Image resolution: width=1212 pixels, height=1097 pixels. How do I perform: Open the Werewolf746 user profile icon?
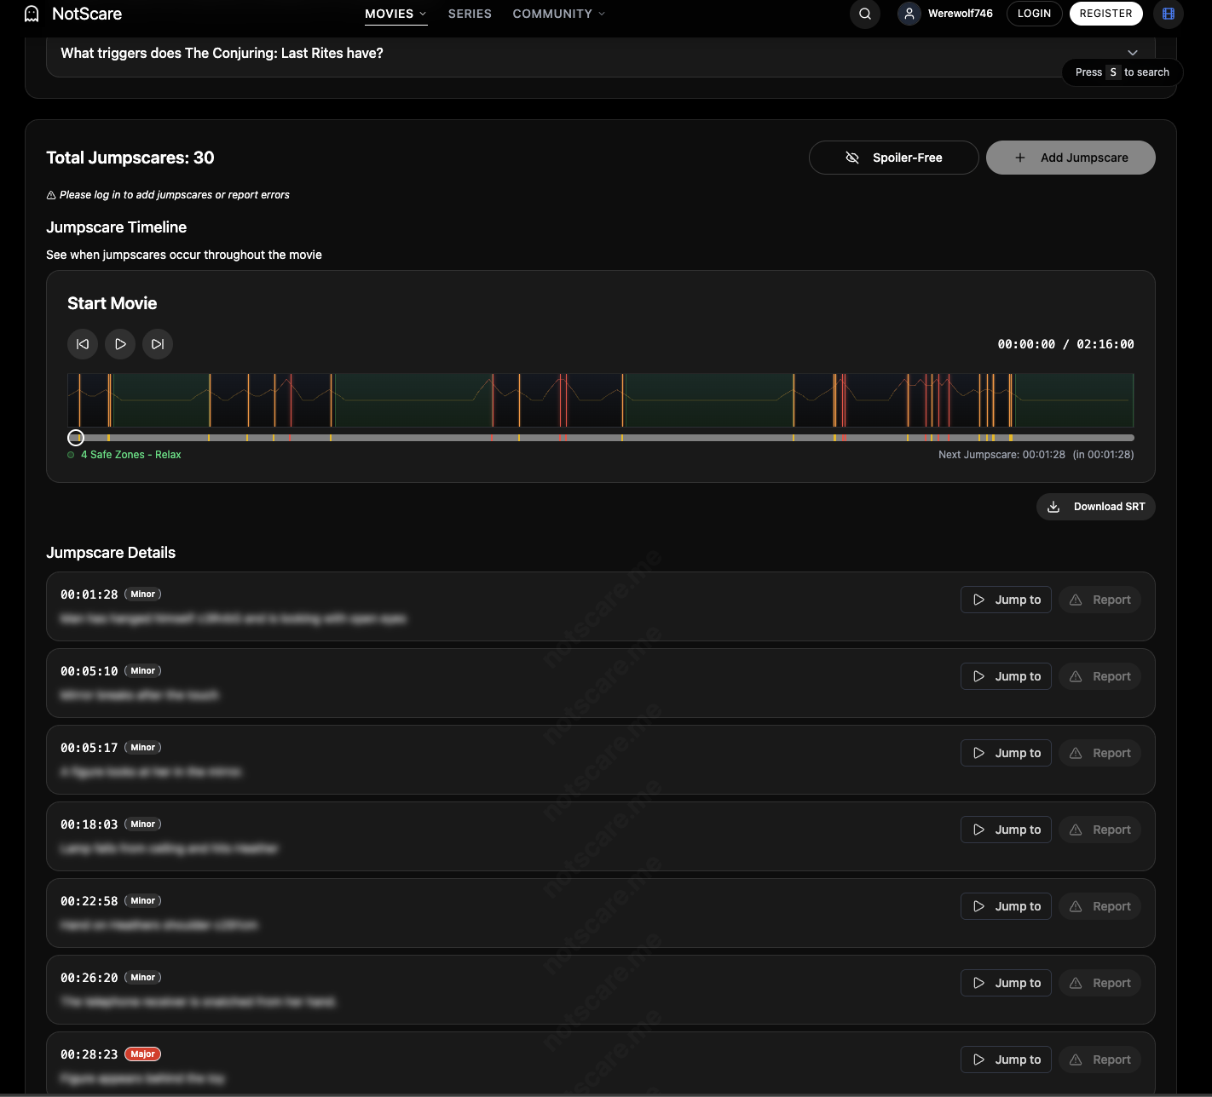(908, 14)
